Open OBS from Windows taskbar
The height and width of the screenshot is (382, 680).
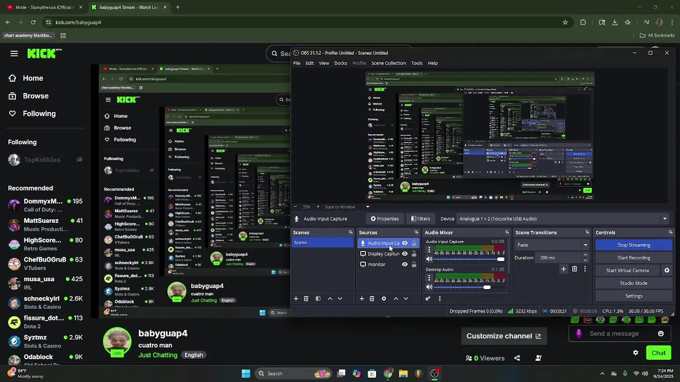[x=435, y=374]
